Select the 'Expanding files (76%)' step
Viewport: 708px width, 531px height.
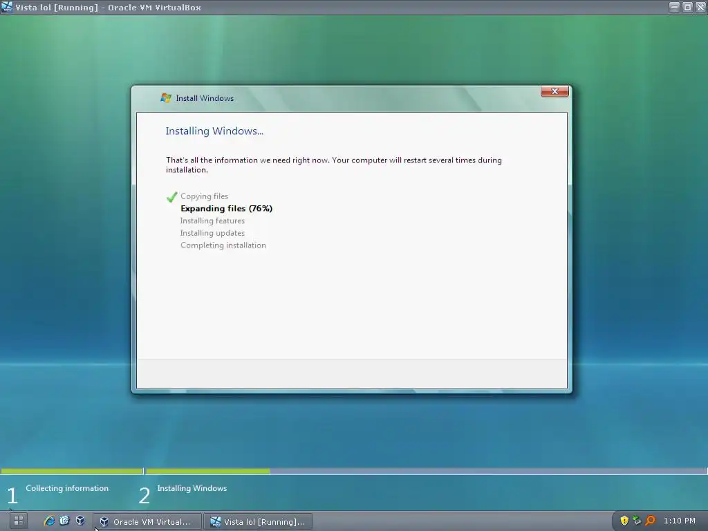tap(226, 208)
